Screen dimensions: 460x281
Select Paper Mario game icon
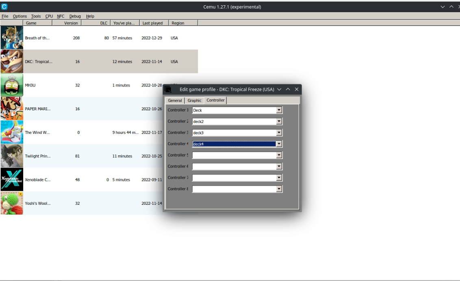[12, 109]
